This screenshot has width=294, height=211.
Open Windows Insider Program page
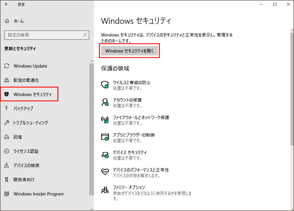tap(38, 194)
